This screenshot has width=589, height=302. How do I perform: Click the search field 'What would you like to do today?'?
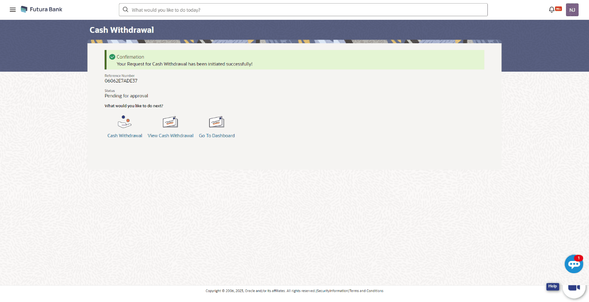(x=303, y=9)
